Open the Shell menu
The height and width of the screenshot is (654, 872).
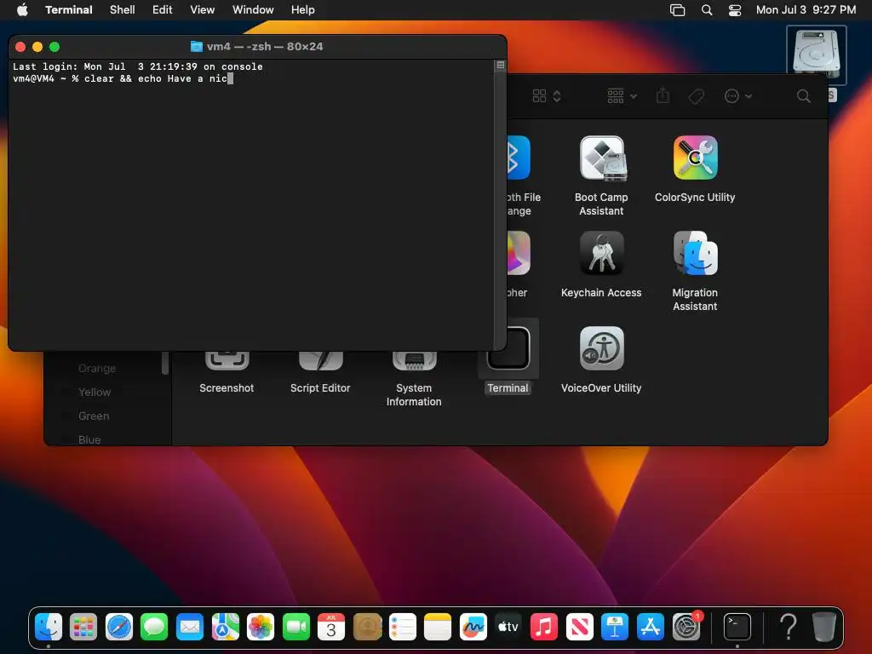pos(123,9)
